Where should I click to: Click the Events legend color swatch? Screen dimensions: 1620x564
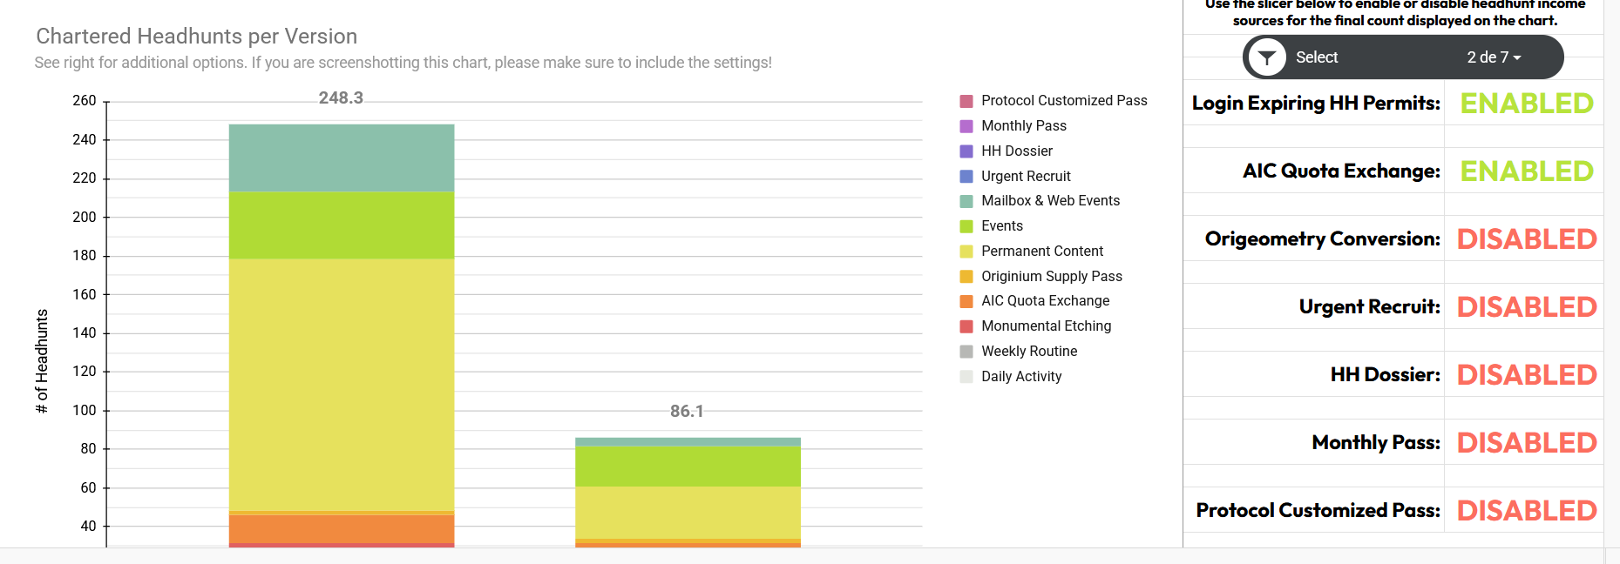tap(966, 226)
